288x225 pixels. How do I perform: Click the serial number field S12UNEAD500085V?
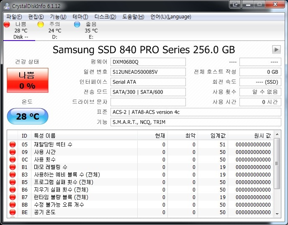point(148,72)
